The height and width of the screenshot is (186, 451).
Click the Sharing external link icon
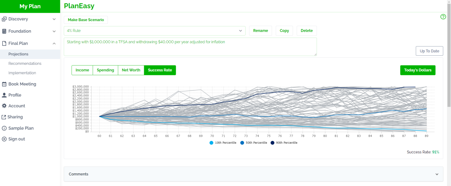tap(4, 117)
